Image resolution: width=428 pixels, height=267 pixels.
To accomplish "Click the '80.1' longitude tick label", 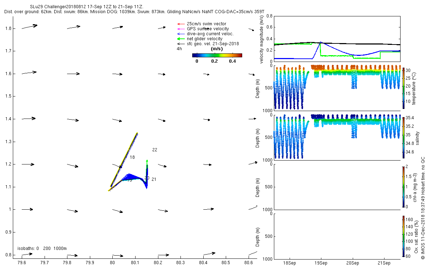I will (135, 263).
